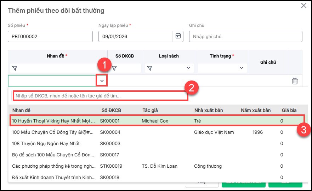Click author TS. Đỗ Kim Loan cell
The width and height of the screenshot is (312, 191).
pyautogui.click(x=159, y=166)
